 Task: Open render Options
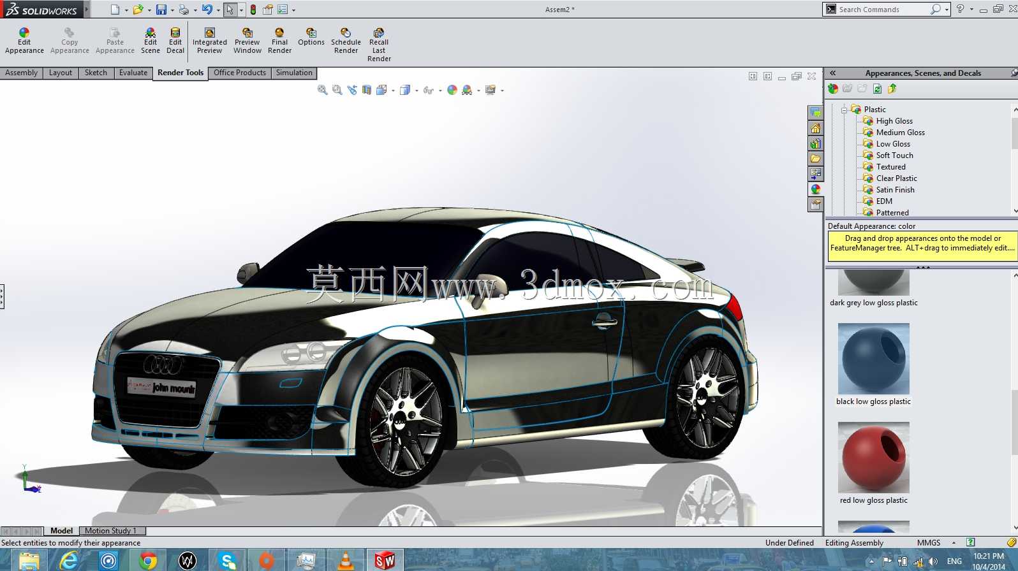311,37
